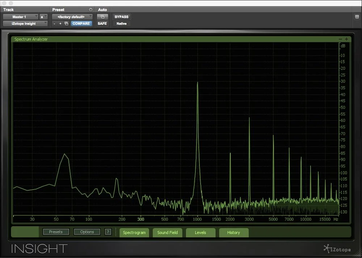This screenshot has height=258, width=362.
Task: Open help with the question mark button
Action: tap(108, 232)
